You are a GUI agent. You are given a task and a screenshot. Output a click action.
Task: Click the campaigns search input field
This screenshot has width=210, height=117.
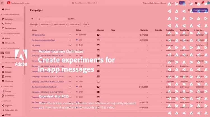(52, 19)
